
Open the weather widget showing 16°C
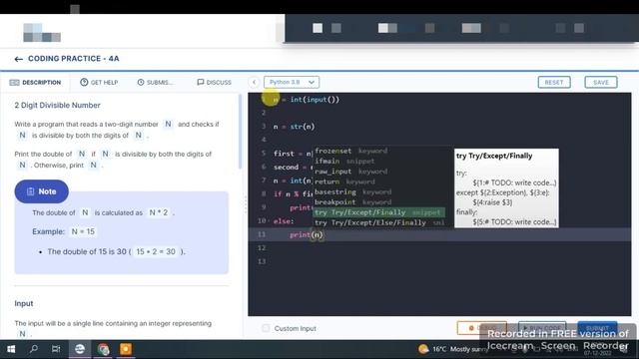[453, 349]
